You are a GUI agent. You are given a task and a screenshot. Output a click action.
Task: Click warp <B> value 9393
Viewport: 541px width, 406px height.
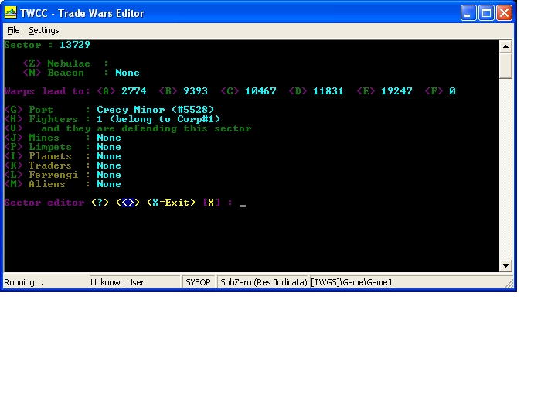point(196,91)
